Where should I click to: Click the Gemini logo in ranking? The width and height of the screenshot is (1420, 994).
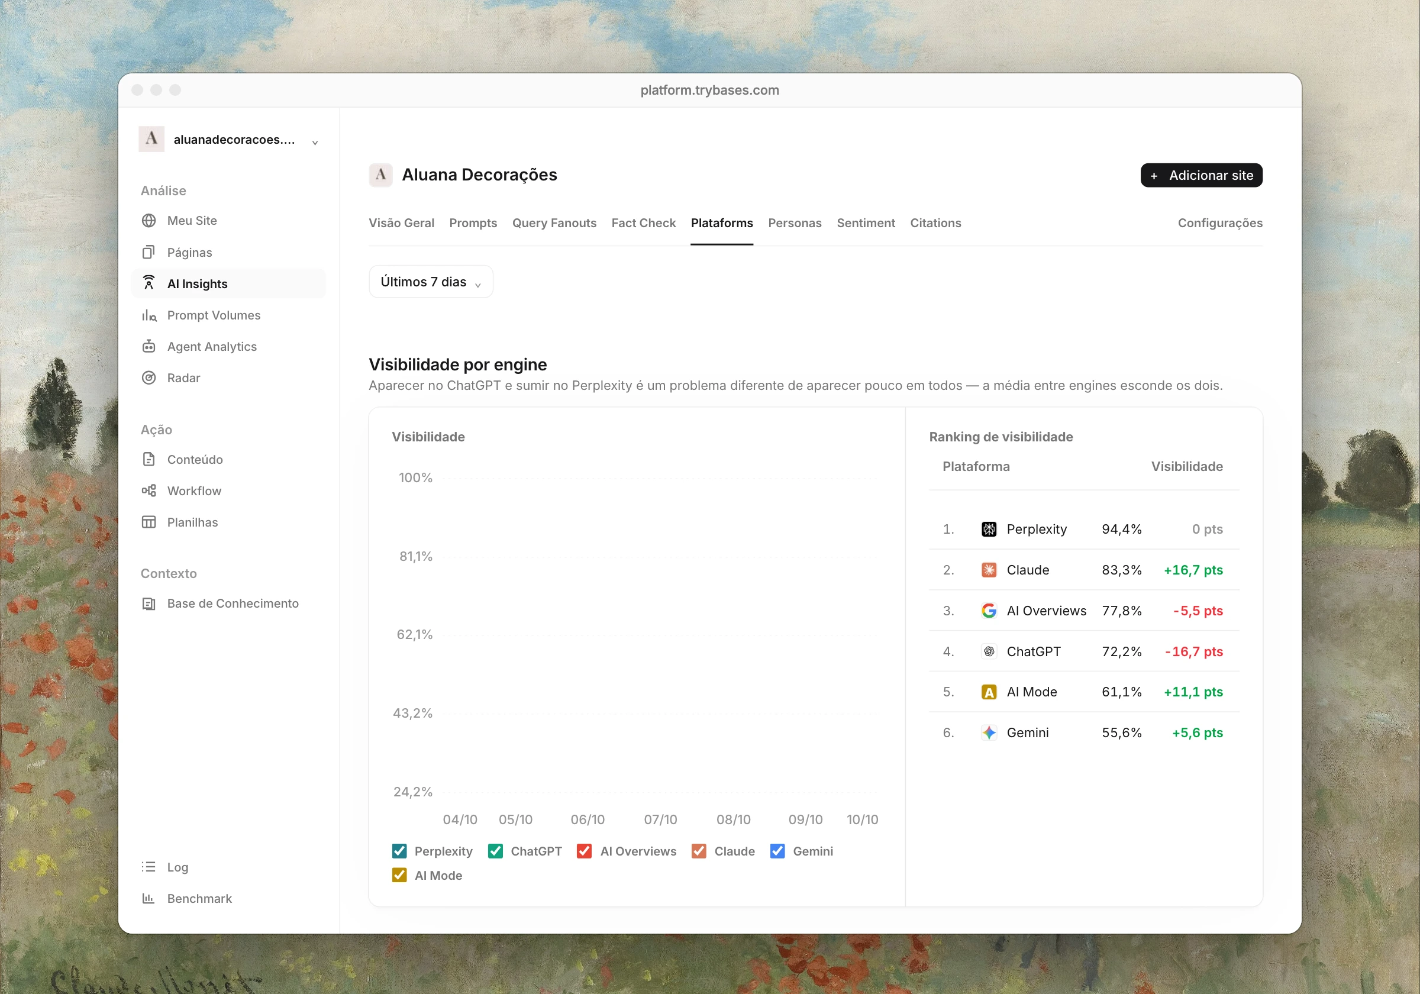(989, 733)
